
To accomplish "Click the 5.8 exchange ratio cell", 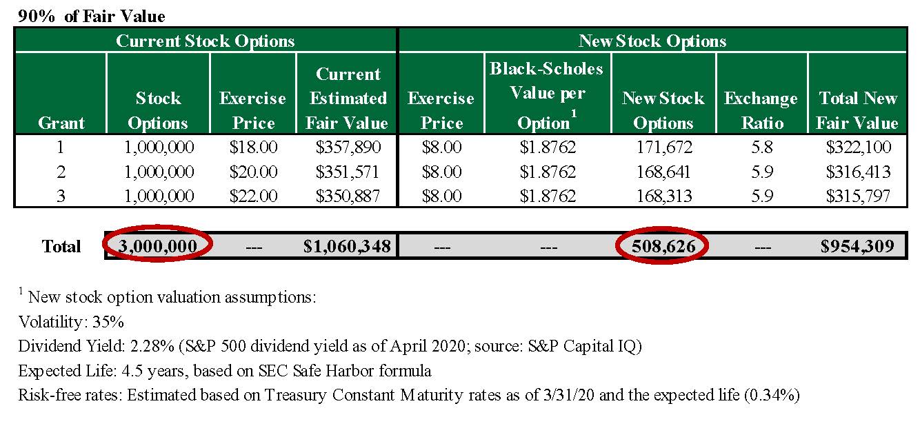I will [761, 147].
